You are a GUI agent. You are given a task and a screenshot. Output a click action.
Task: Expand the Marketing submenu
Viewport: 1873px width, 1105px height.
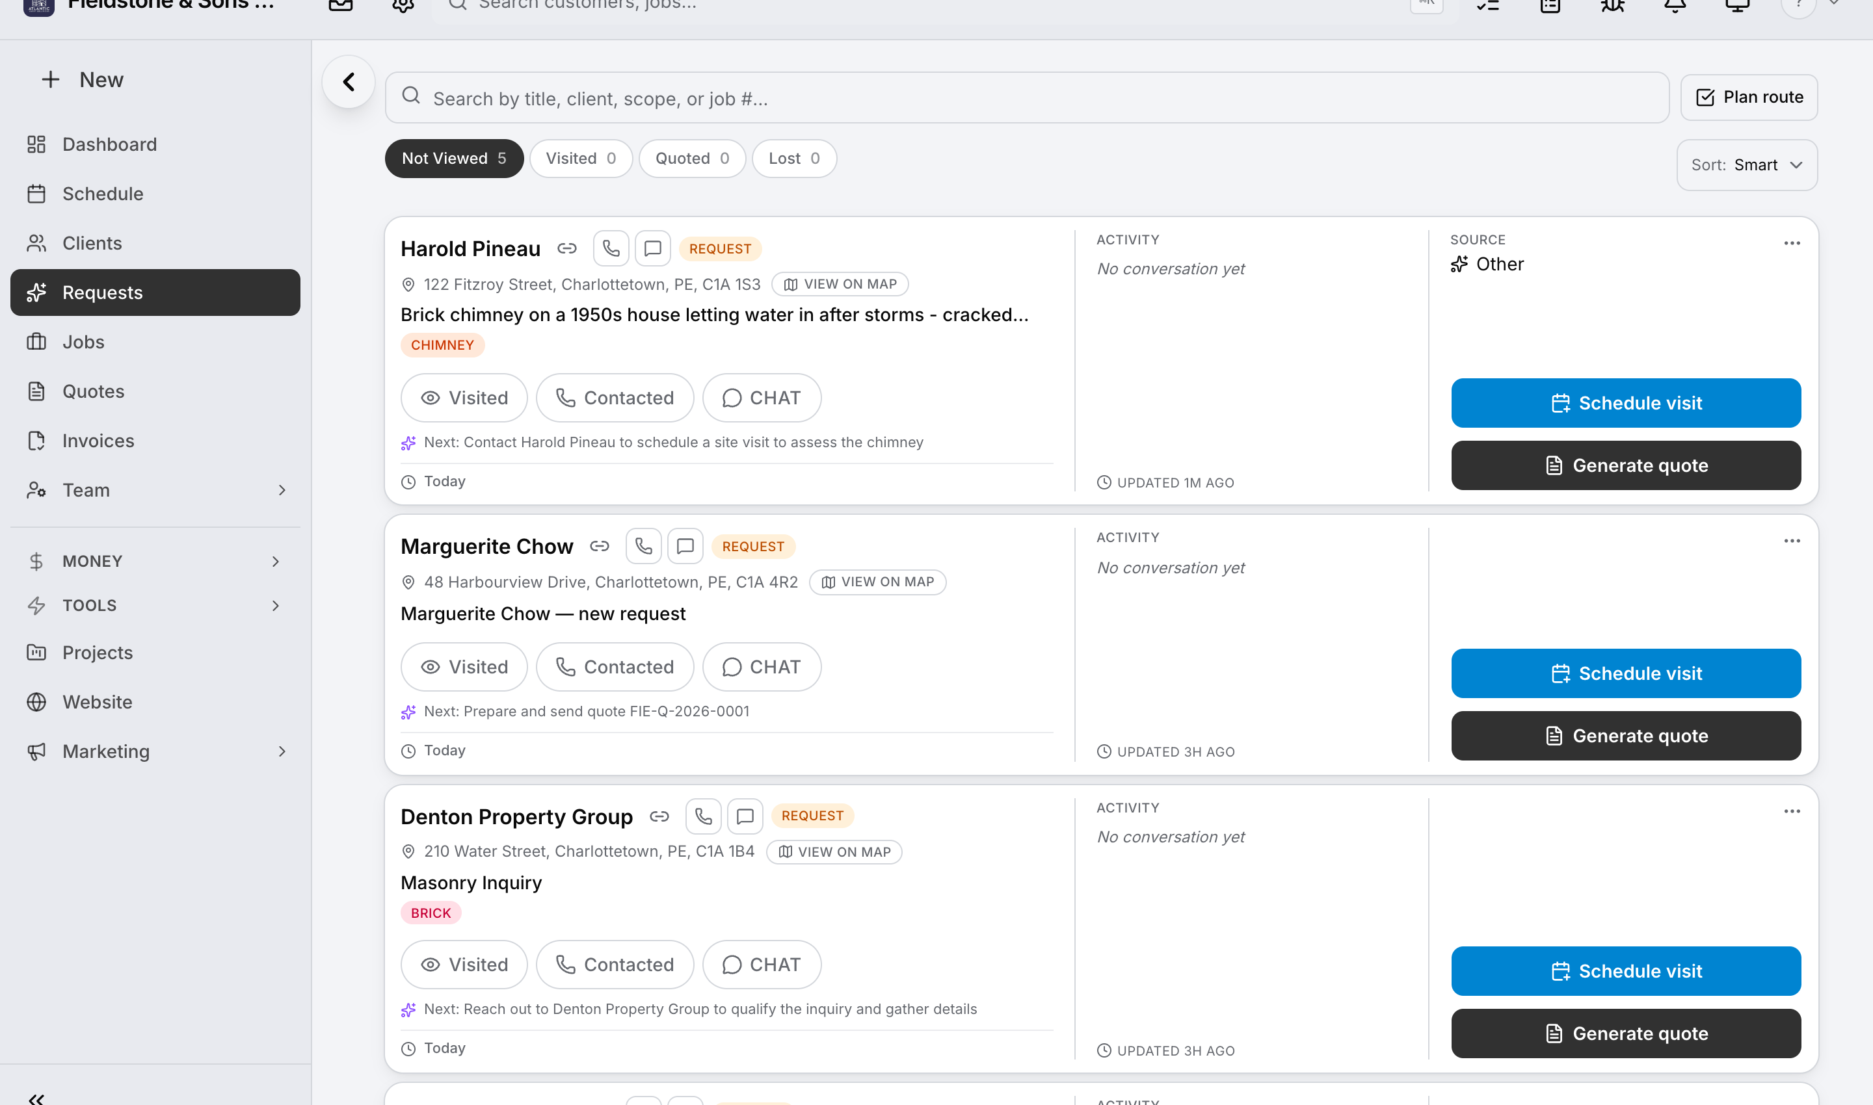155,751
